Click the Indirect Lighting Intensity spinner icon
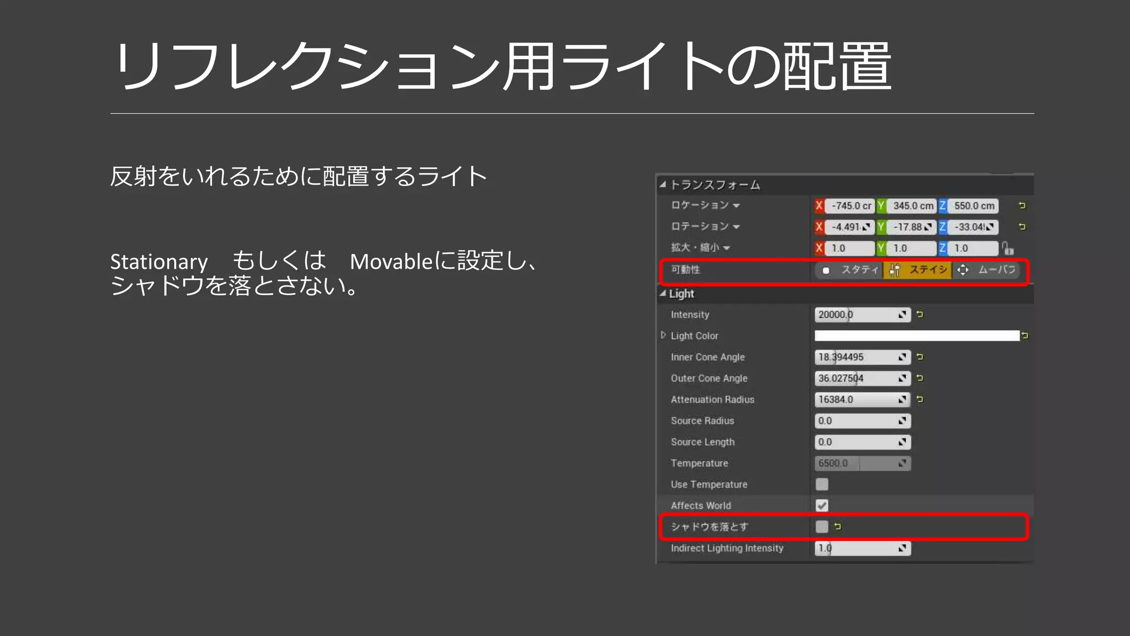Viewport: 1130px width, 636px height. (902, 548)
